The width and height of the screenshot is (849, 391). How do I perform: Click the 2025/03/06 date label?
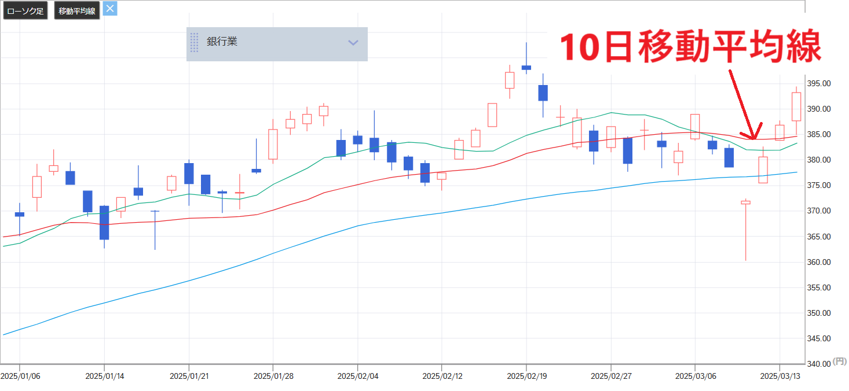[x=695, y=376]
